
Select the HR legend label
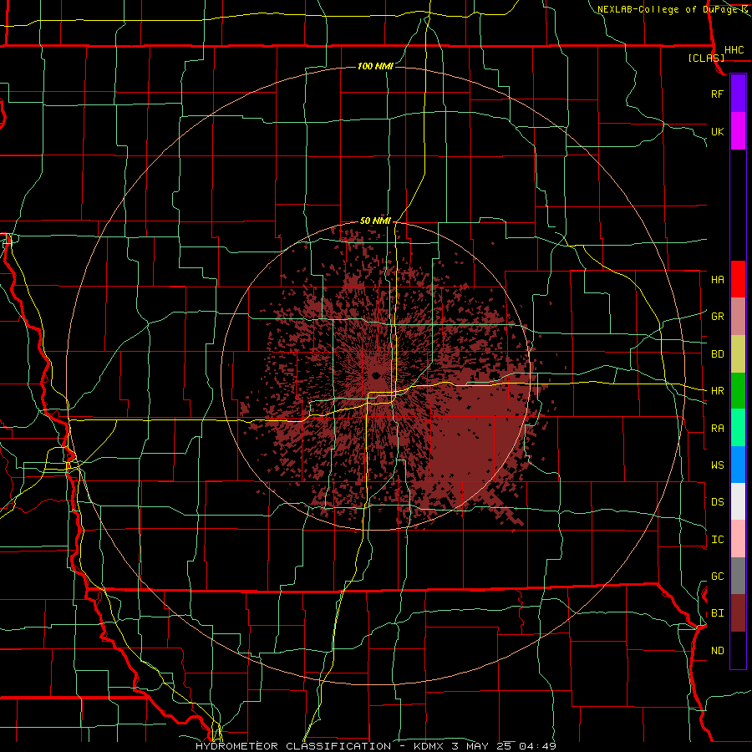[717, 391]
